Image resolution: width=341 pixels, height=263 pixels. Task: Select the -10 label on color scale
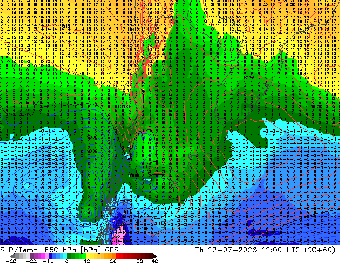(48, 261)
